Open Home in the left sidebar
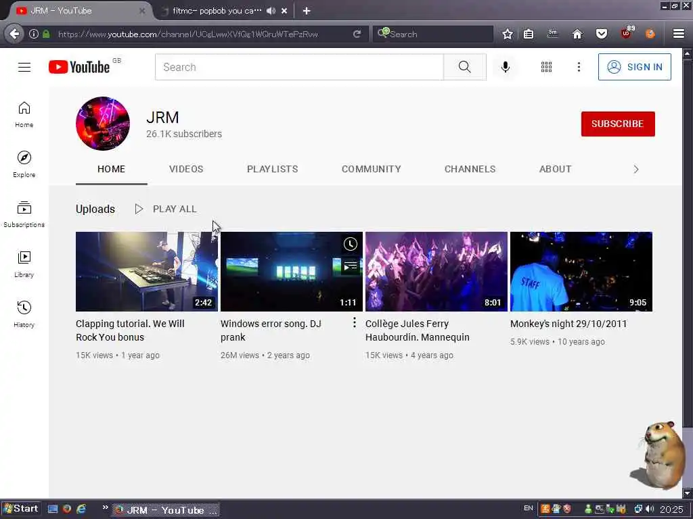 pos(24,114)
